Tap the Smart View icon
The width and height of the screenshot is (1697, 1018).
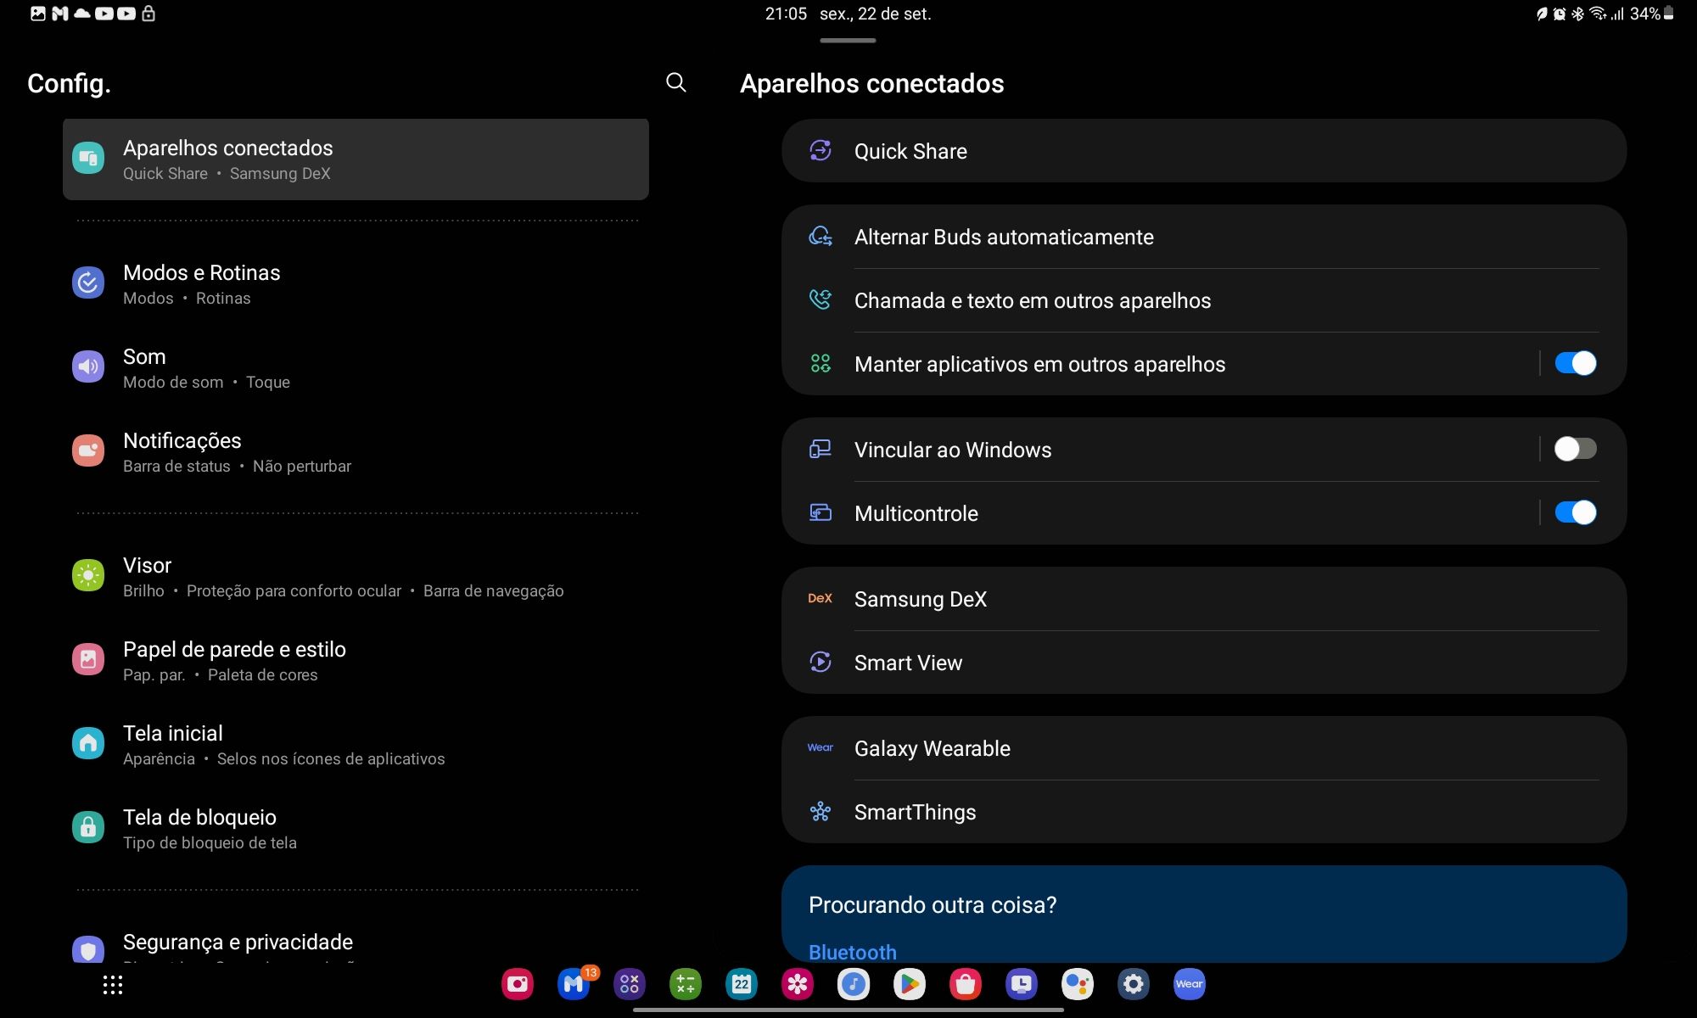(x=820, y=662)
